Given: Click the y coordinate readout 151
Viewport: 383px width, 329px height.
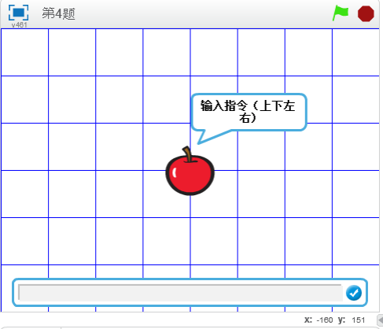Looking at the screenshot, I should (359, 320).
